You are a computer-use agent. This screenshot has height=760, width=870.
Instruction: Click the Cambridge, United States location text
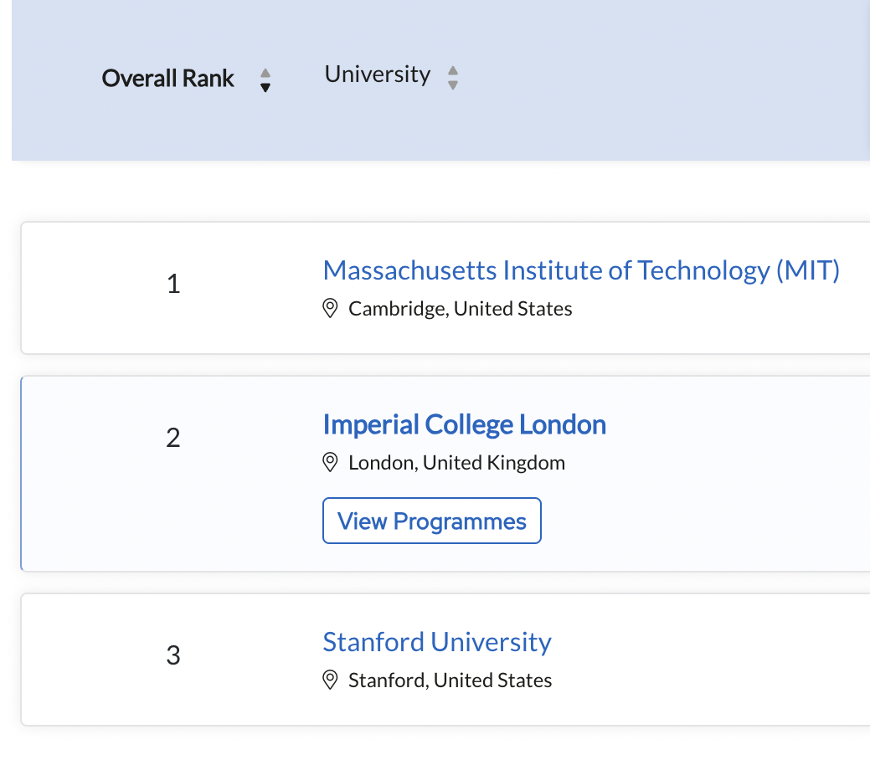click(x=461, y=309)
